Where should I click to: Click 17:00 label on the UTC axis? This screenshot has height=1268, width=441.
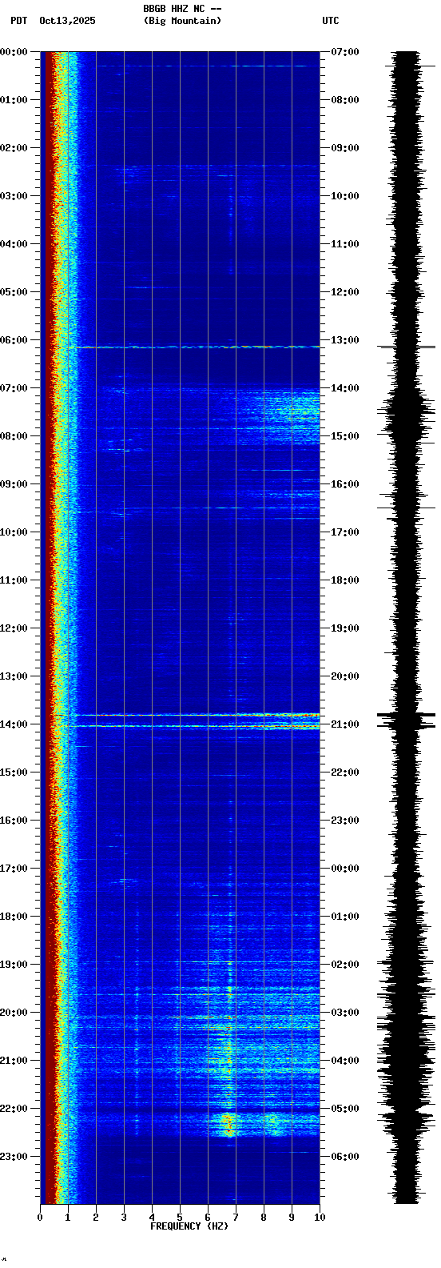[x=345, y=532]
